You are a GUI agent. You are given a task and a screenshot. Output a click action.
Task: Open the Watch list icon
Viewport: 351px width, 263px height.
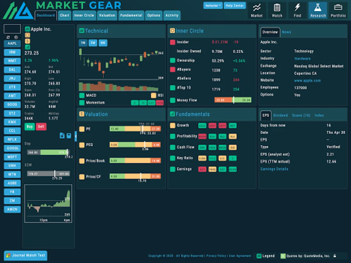(277, 11)
